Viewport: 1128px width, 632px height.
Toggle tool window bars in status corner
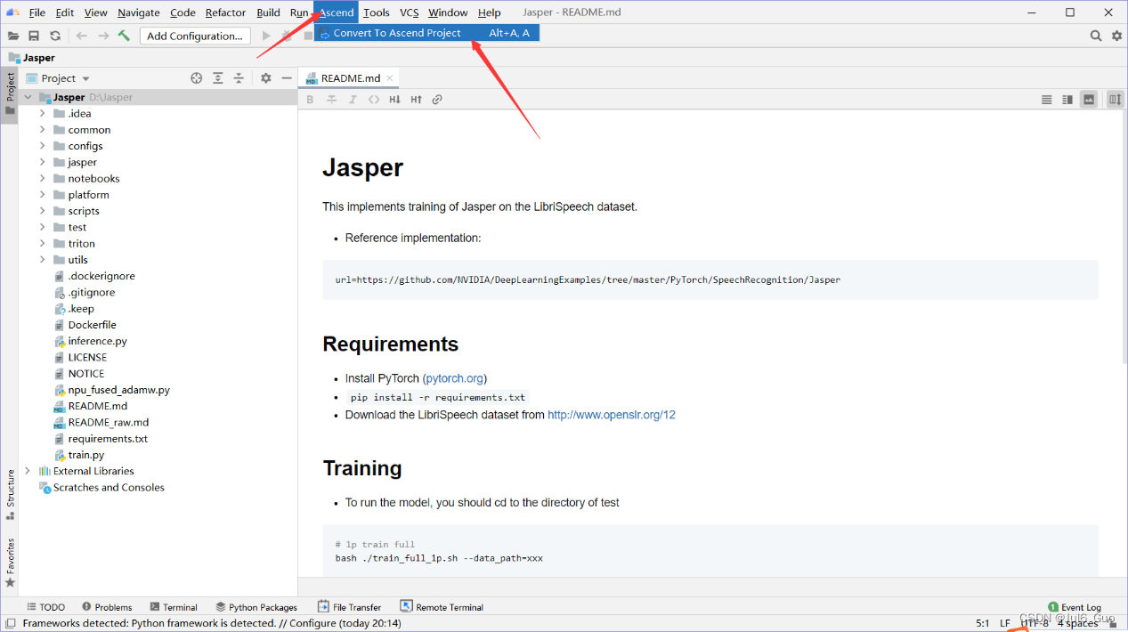point(10,623)
